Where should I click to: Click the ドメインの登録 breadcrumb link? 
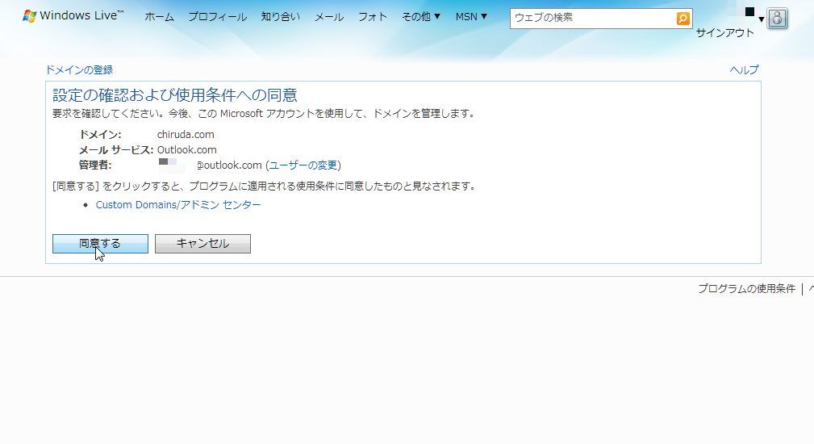(x=79, y=69)
